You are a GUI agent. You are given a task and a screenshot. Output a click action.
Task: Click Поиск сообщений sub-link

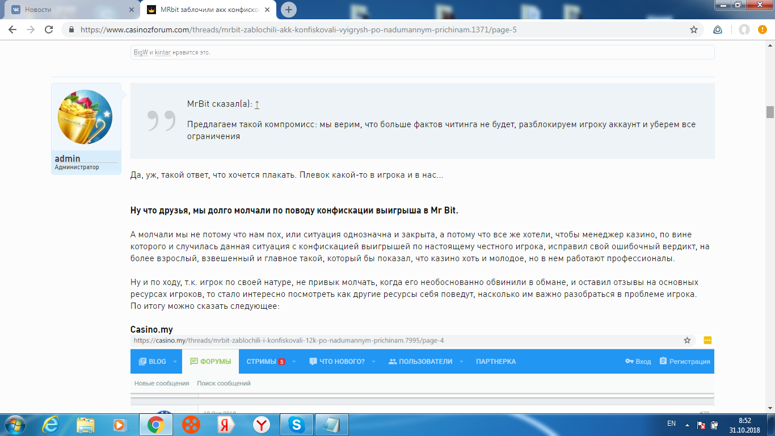tap(224, 383)
